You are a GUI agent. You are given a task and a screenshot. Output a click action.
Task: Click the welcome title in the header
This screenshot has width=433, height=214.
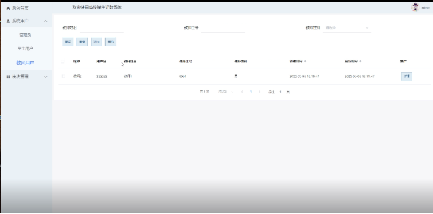tap(97, 7)
